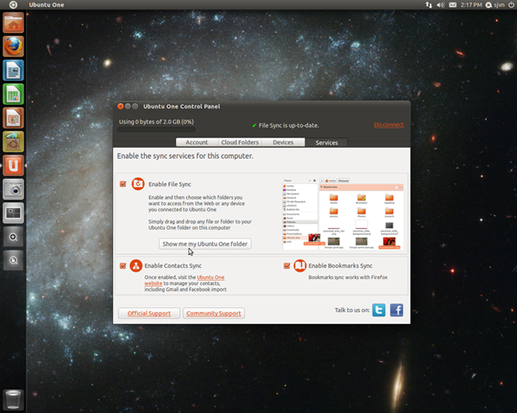Switch to the Devices tab
The image size is (517, 413).
click(283, 142)
